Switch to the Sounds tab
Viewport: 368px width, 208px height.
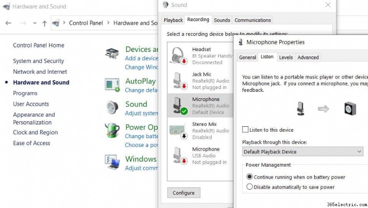(222, 20)
